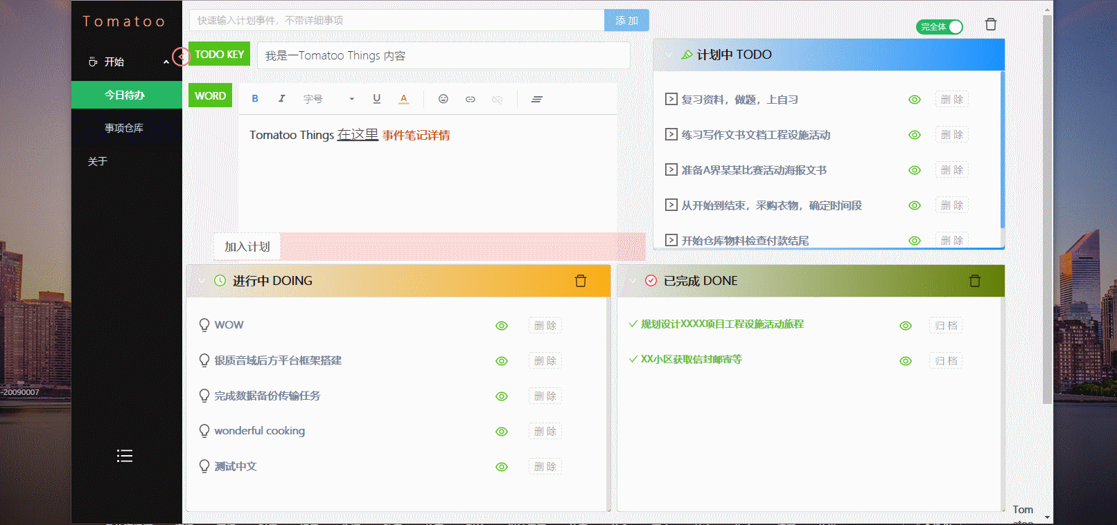Screen dimensions: 1117x525
Task: Click the eye icon for the WOW task
Action: pos(502,326)
